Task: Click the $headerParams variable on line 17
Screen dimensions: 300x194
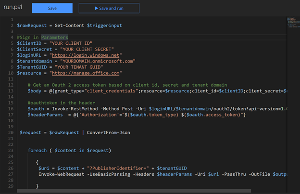Action: coord(45,115)
